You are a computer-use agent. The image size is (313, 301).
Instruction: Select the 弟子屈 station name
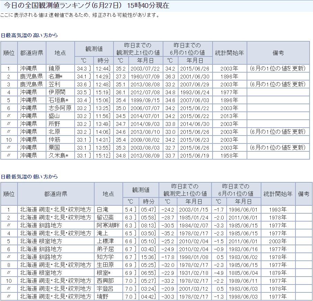tap(105, 249)
